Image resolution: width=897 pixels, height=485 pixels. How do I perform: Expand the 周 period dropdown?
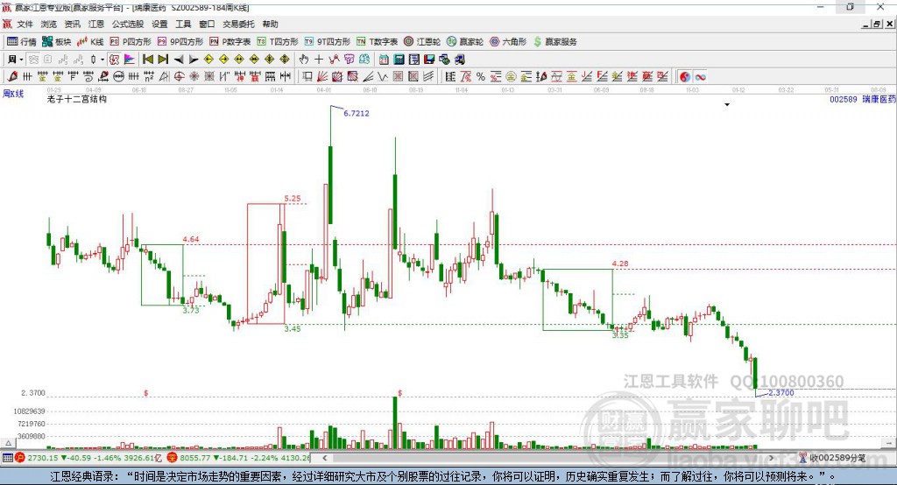click(21, 60)
